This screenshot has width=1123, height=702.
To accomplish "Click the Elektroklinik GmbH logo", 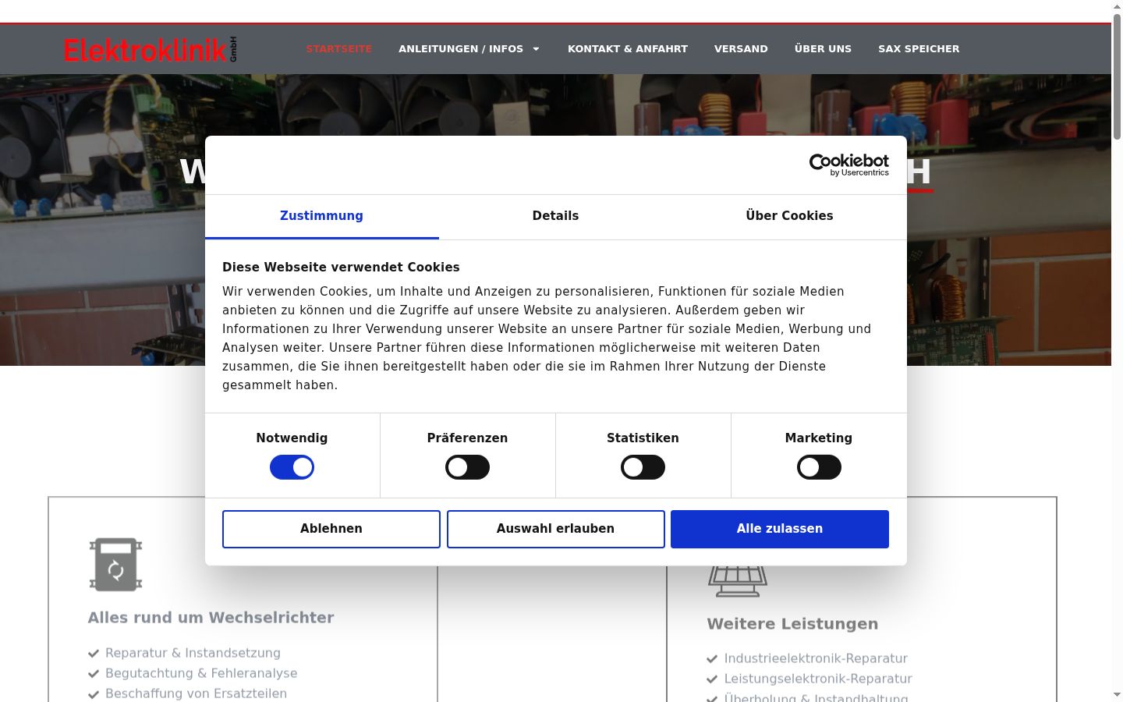I will [150, 49].
